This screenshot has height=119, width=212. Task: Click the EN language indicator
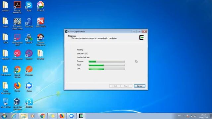179,116
